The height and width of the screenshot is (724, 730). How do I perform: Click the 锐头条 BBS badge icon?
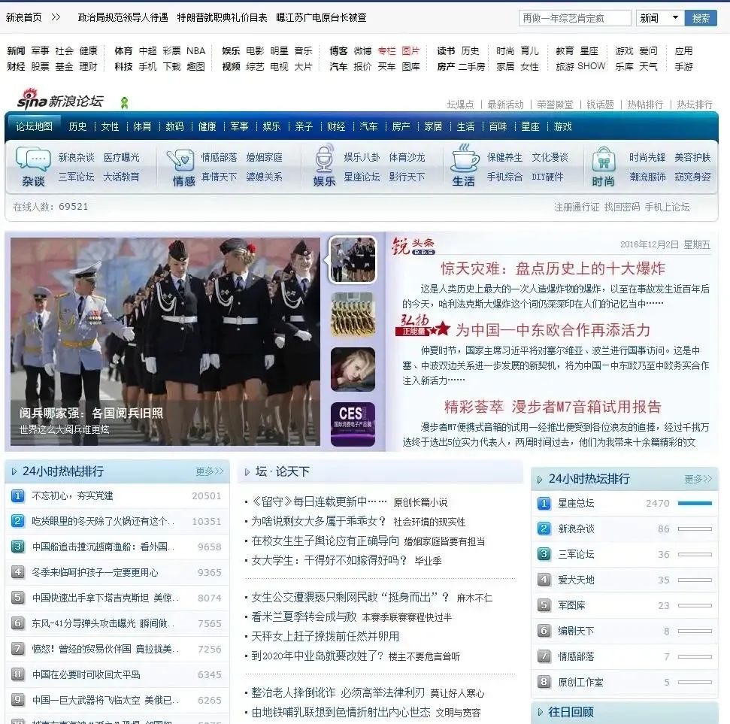click(x=413, y=246)
